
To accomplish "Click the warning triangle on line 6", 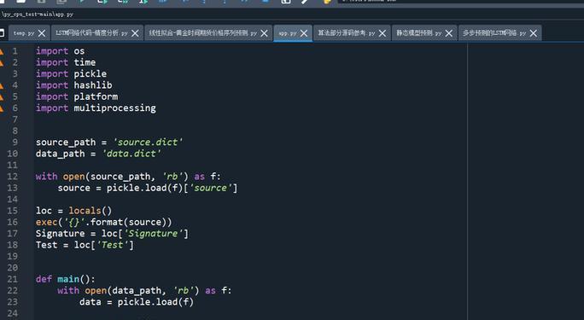I will point(2,108).
